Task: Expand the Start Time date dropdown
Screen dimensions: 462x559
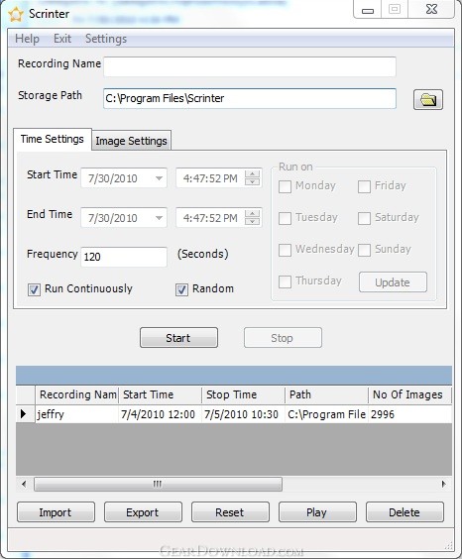Action: point(159,177)
